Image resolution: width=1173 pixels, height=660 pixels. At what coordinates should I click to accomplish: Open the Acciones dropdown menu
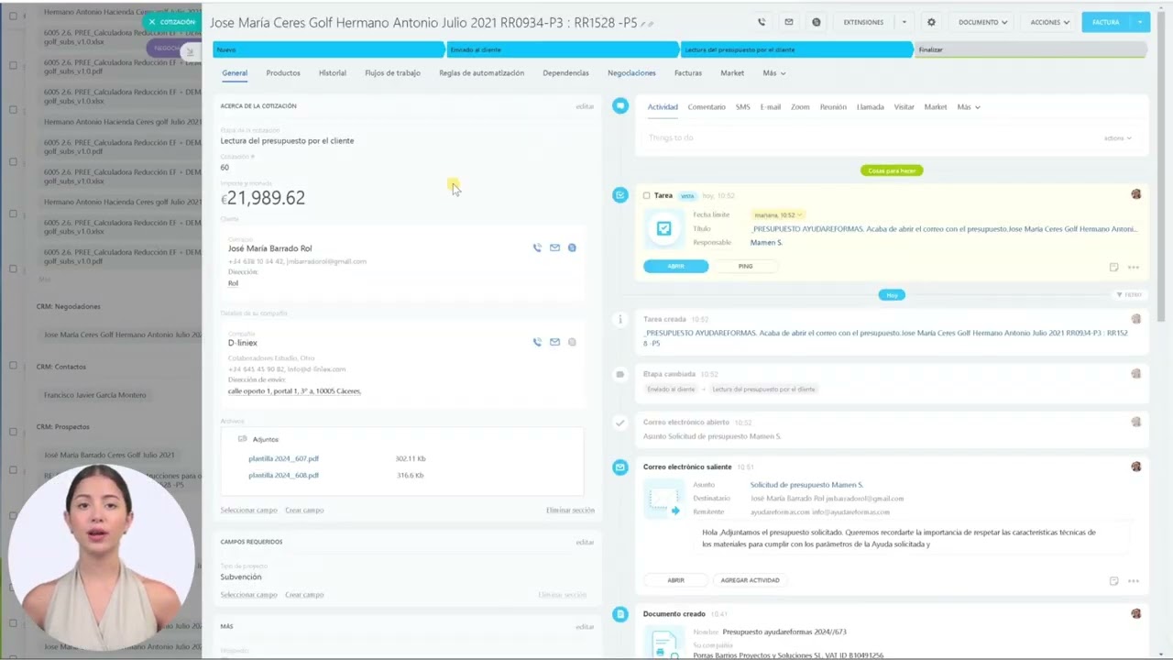1049,22
